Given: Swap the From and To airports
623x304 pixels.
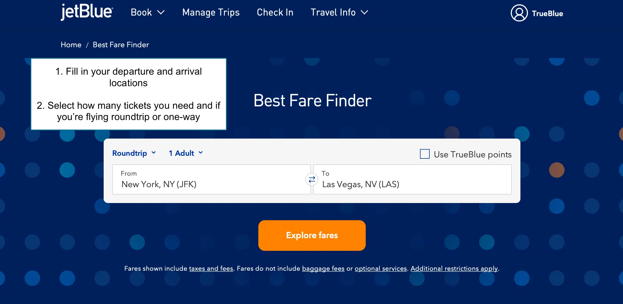Looking at the screenshot, I should click(312, 179).
